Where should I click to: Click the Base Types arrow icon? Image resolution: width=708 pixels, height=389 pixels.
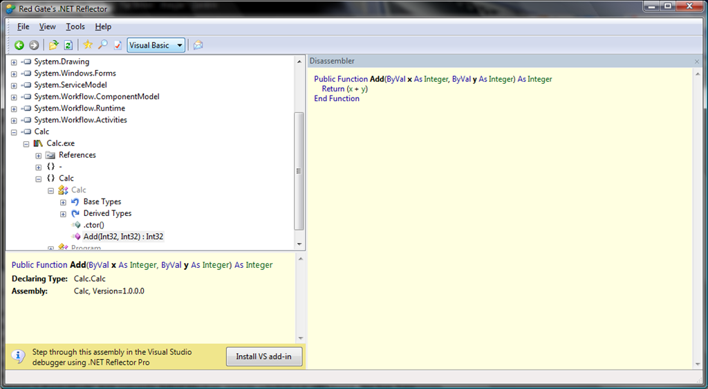[75, 201]
